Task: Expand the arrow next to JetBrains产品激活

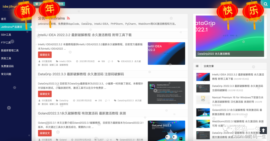Action: [x=29, y=27]
